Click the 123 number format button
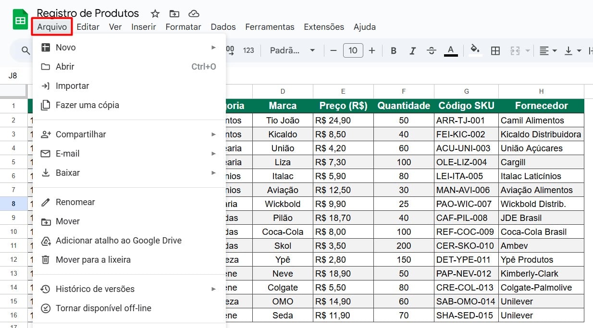This screenshot has width=593, height=328. pos(248,50)
